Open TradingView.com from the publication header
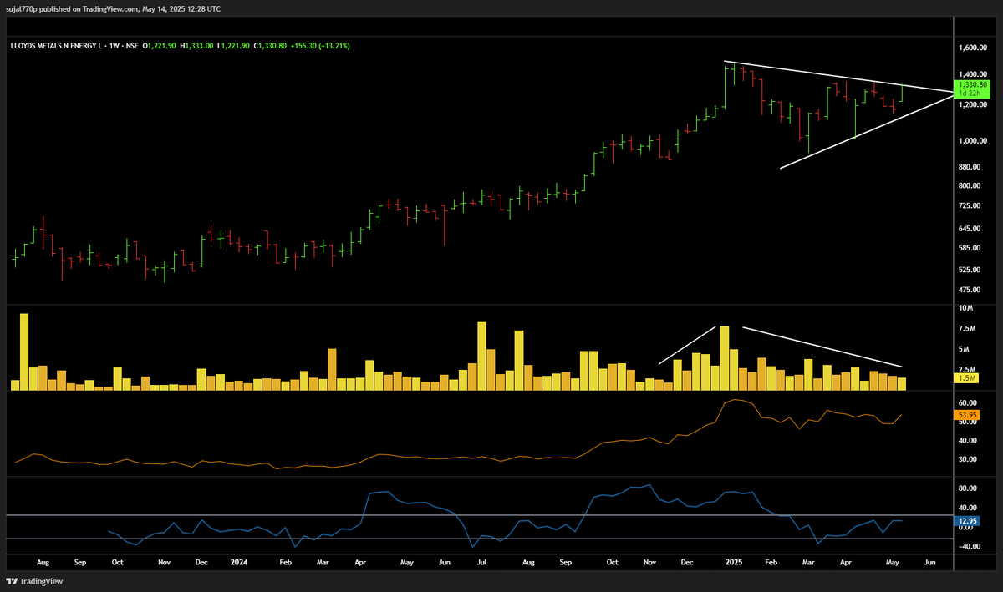 pos(109,8)
